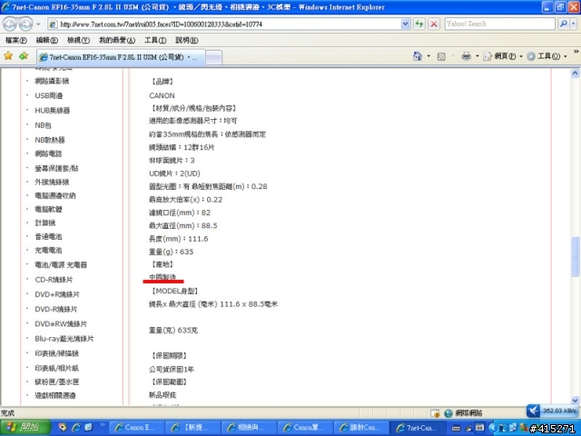Screen dimensions: 581x436
Task: Click the Yahoo! Search input box
Action: [499, 25]
